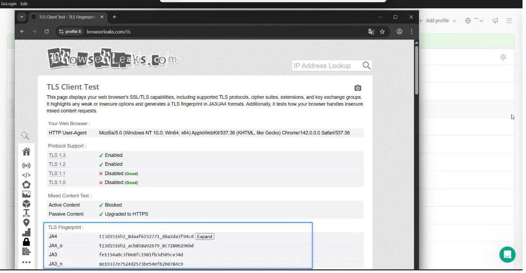Click the JA3 fingerprint hash value

(x=141, y=255)
